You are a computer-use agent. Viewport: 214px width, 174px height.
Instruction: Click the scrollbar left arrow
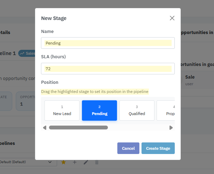point(44,128)
